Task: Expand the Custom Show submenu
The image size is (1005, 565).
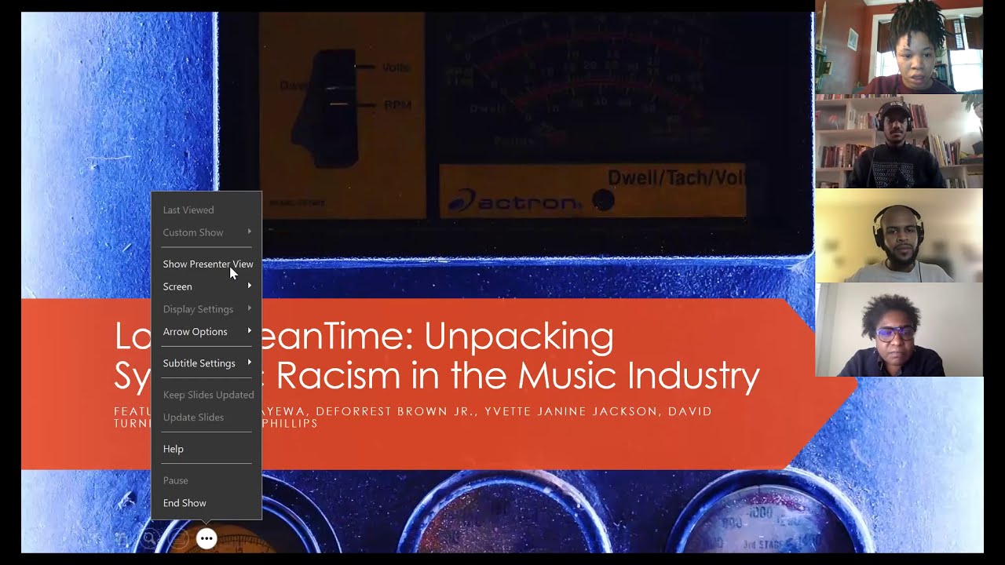Action: point(206,232)
